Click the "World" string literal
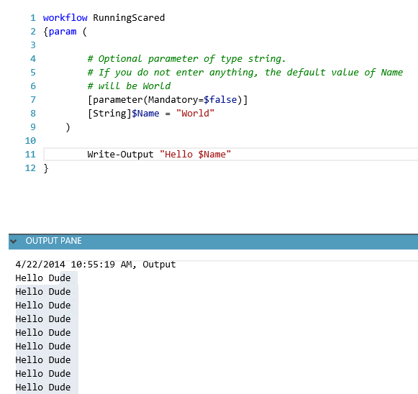Viewport: 418px width, 394px height. [195, 114]
